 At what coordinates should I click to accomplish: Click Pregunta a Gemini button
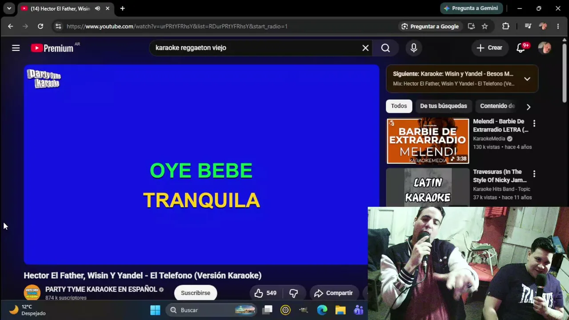coord(472,8)
